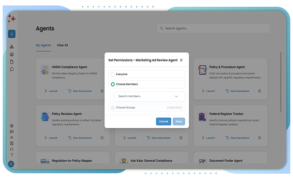The image size is (293, 180).
Task: Open the help question mark icon
Action: tap(12, 155)
